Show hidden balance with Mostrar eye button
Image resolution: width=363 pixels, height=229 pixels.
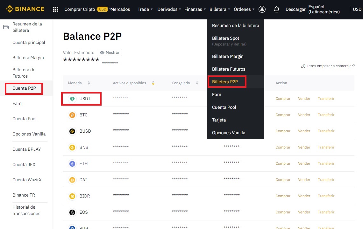pos(109,52)
